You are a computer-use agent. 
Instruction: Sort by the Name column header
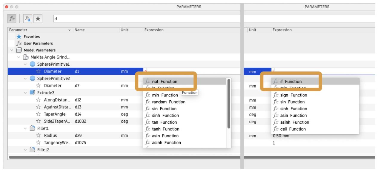96,30
